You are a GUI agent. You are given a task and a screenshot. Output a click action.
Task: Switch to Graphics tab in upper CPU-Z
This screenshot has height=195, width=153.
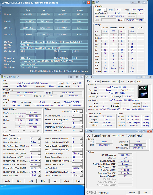(x=131, y=81)
